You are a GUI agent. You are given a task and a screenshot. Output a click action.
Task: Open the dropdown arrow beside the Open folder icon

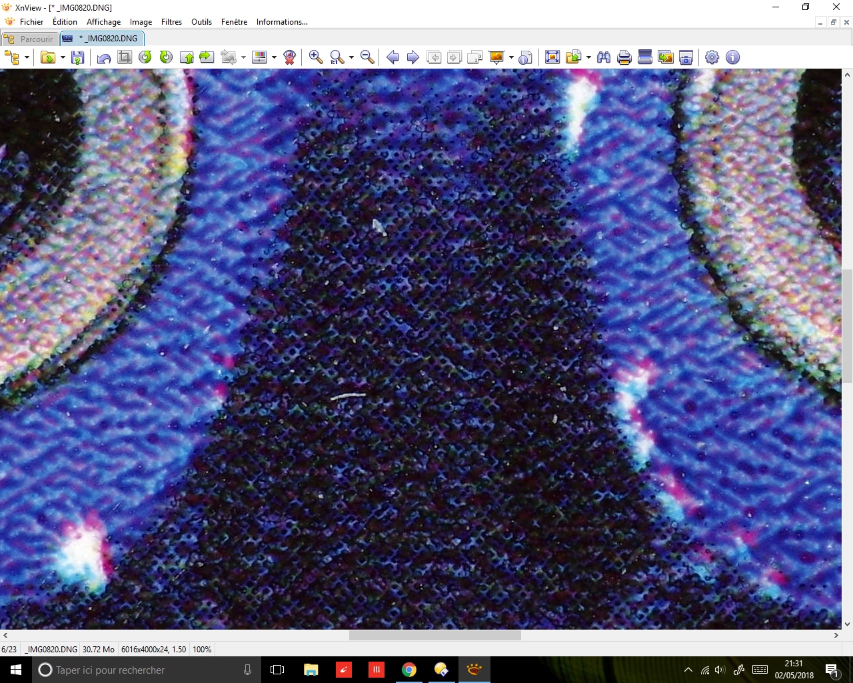click(63, 57)
